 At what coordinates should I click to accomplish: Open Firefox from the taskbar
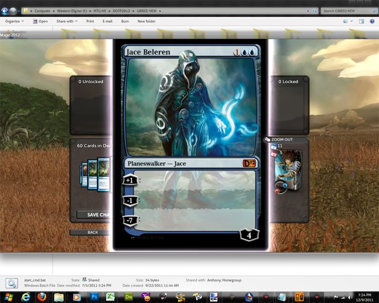pyautogui.click(x=42, y=297)
